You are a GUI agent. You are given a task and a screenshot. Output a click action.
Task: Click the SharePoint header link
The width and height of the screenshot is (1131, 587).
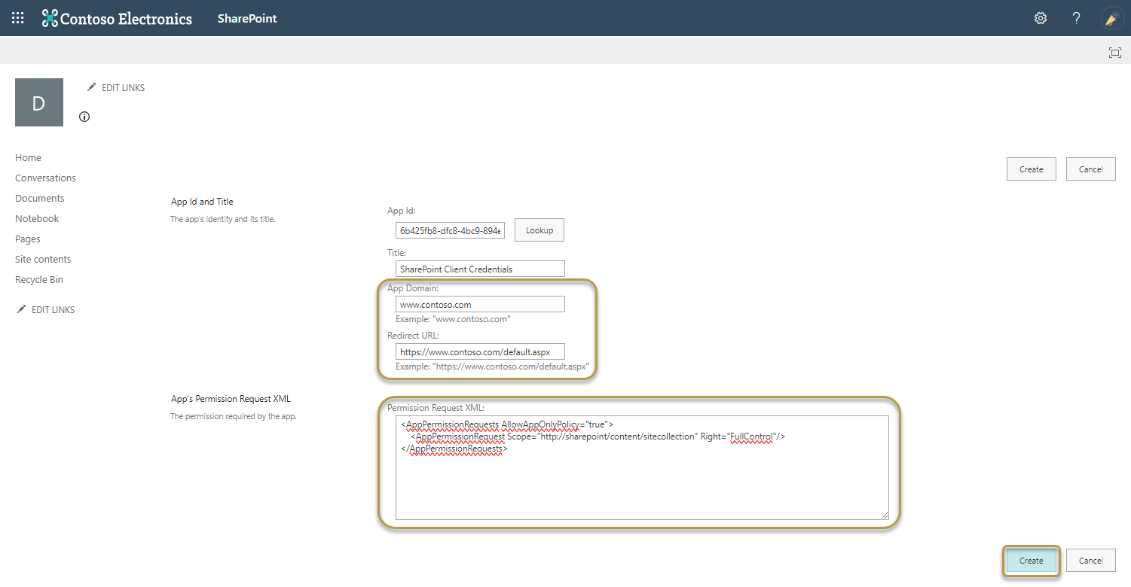tap(247, 18)
